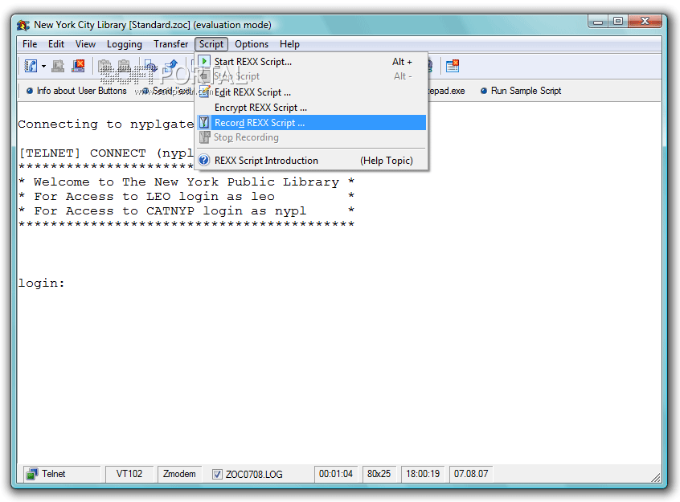This screenshot has height=502, width=680.
Task: Close the ZOC window
Action: (x=645, y=22)
